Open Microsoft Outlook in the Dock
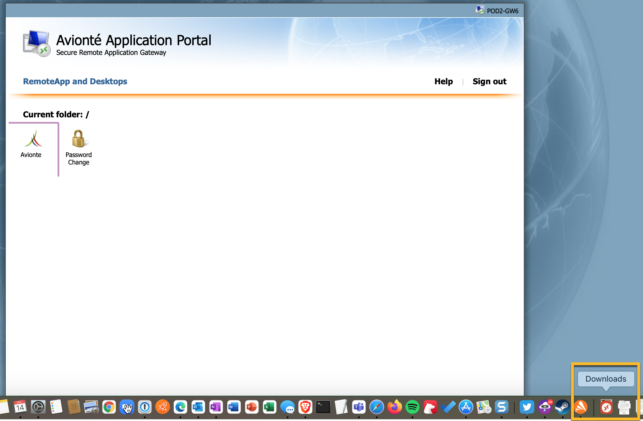Screen dimensions: 643x421 pos(198,407)
